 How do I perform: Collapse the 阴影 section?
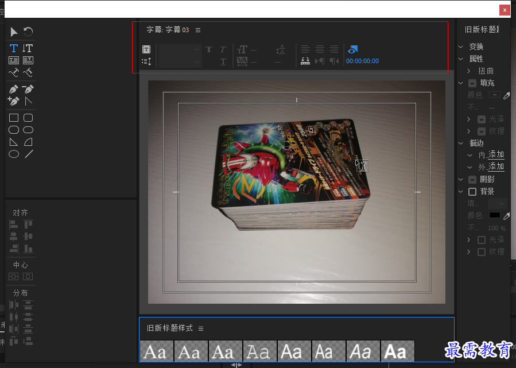pos(461,179)
